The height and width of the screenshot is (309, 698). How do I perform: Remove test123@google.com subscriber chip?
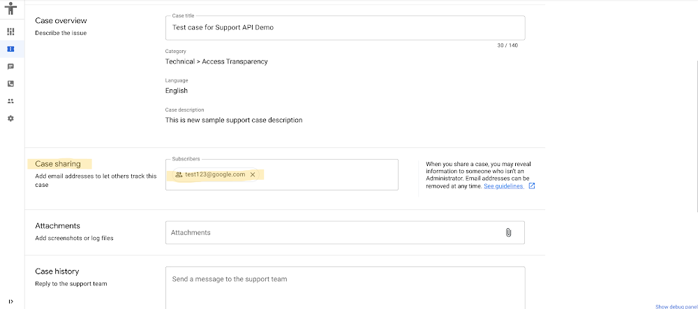pyautogui.click(x=253, y=174)
